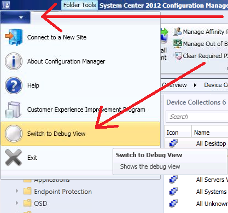Image resolution: width=228 pixels, height=213 pixels.
Task: Click the Device Collections 6 heading
Action: 196,102
